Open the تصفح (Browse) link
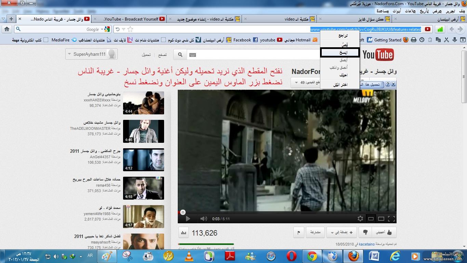This screenshot has height=263, width=467. point(162,55)
